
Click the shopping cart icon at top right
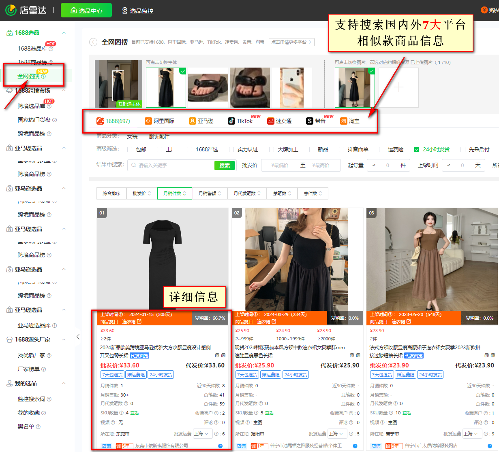pos(485,10)
